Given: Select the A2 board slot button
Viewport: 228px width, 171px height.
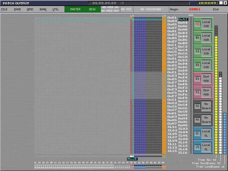Looking at the screenshot, I should (x=198, y=24).
